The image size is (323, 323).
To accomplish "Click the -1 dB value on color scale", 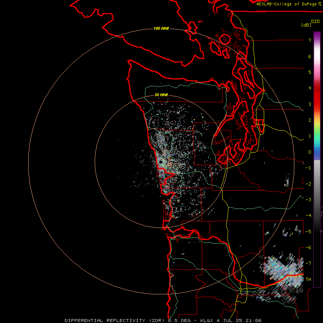I will pyautogui.click(x=308, y=168).
